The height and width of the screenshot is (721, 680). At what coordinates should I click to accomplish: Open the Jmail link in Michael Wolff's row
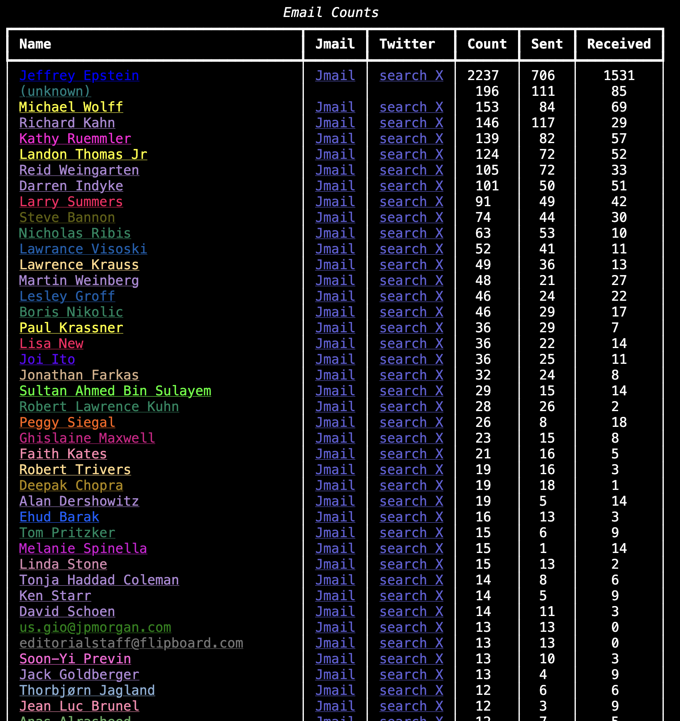tap(335, 107)
